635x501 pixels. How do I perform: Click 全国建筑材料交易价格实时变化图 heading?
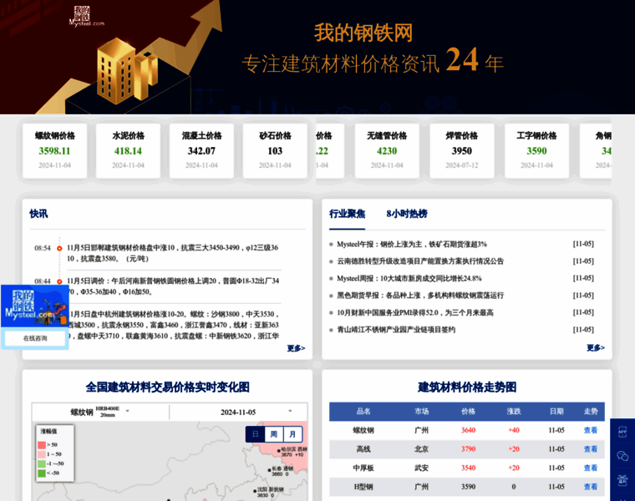[167, 387]
